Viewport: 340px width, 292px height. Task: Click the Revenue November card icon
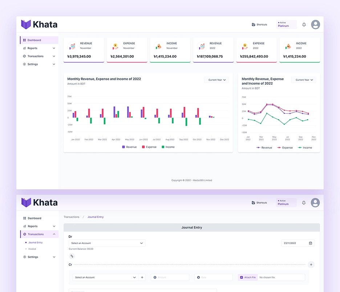72,46
